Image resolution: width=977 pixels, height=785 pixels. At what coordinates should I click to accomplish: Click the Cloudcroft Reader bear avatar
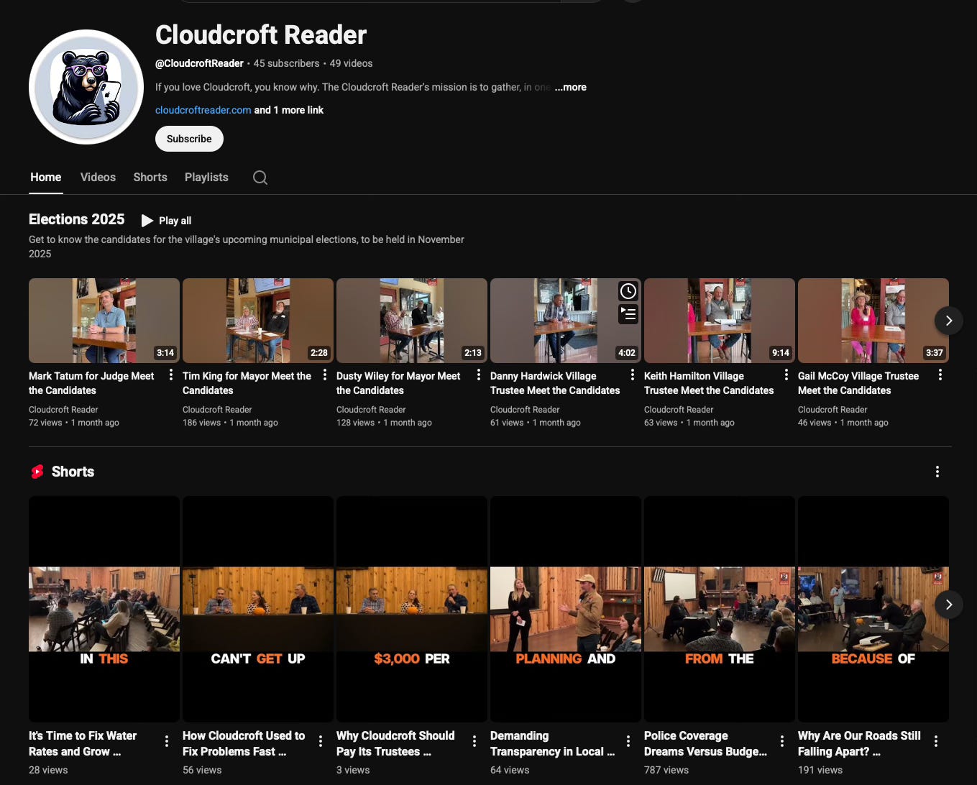pyautogui.click(x=86, y=87)
